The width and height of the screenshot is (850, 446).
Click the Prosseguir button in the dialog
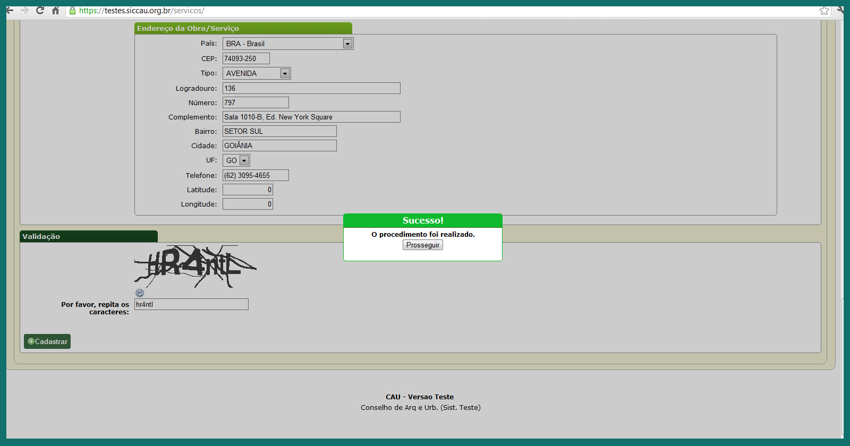click(x=423, y=245)
